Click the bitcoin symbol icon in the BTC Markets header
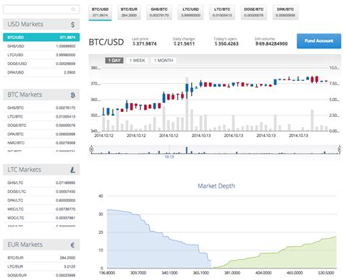Image resolution: width=343 pixels, height=280 pixels. point(73,95)
